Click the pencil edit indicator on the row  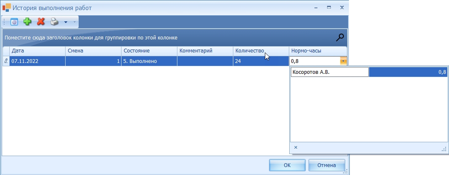click(6, 61)
